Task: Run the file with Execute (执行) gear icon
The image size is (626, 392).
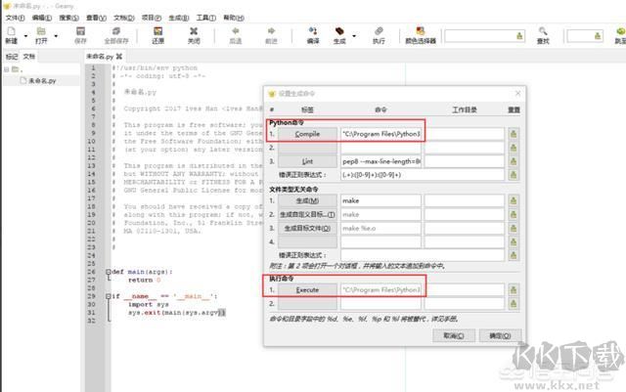Action: click(x=379, y=32)
